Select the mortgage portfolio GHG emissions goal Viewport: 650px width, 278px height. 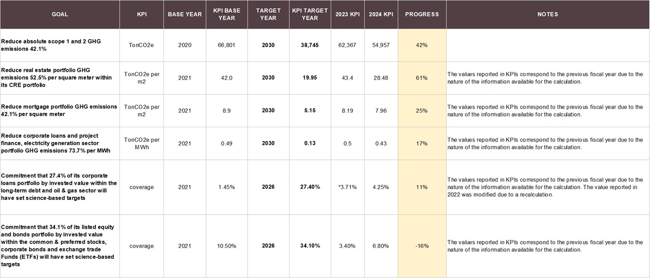(59, 111)
